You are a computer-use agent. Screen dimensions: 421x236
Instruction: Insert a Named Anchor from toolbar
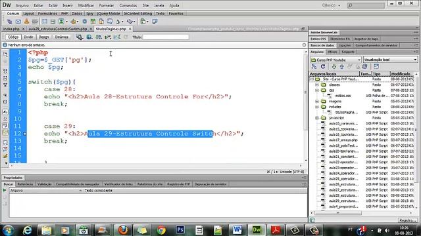[26, 22]
